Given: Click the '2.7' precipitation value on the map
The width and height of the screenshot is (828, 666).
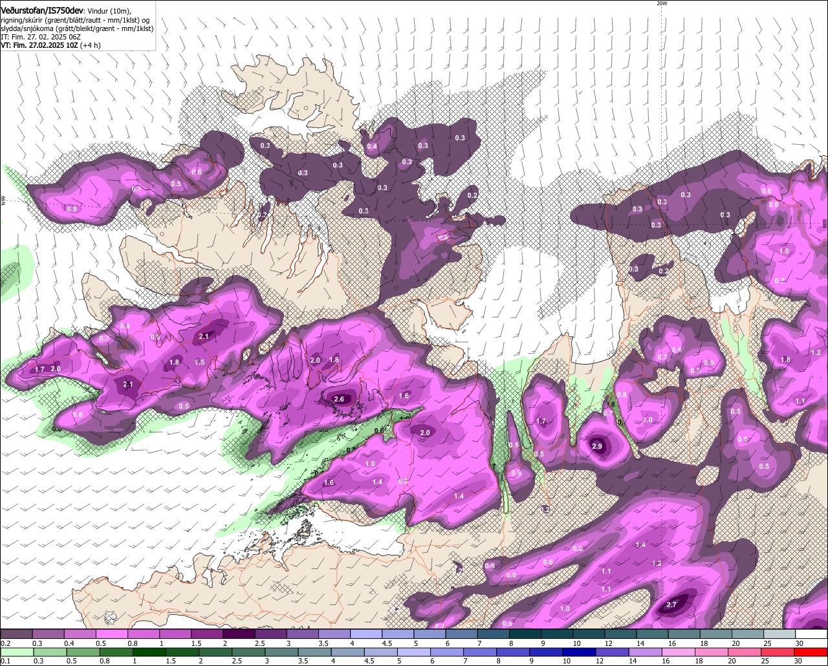Looking at the screenshot, I should (x=671, y=605).
